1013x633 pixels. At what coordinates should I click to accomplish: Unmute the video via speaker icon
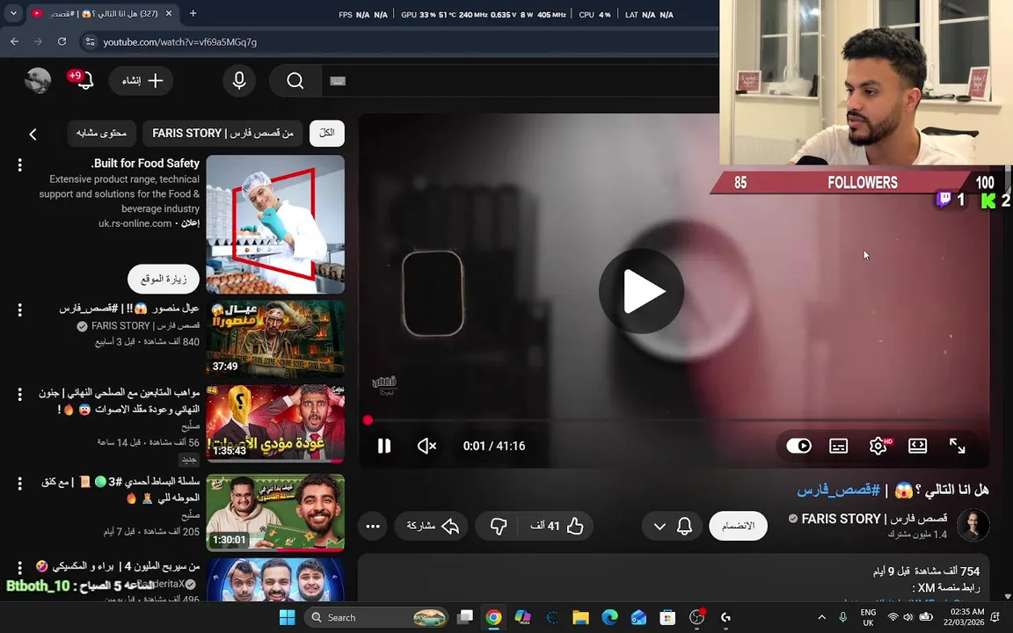coord(426,446)
